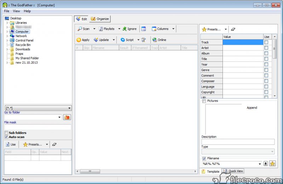The image size is (283, 184).
Task: Open filter panel Presets star
Action: click(x=33, y=144)
